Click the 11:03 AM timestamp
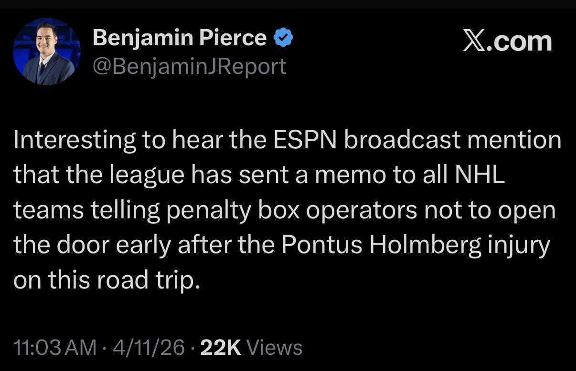This screenshot has width=576, height=371. point(55,347)
